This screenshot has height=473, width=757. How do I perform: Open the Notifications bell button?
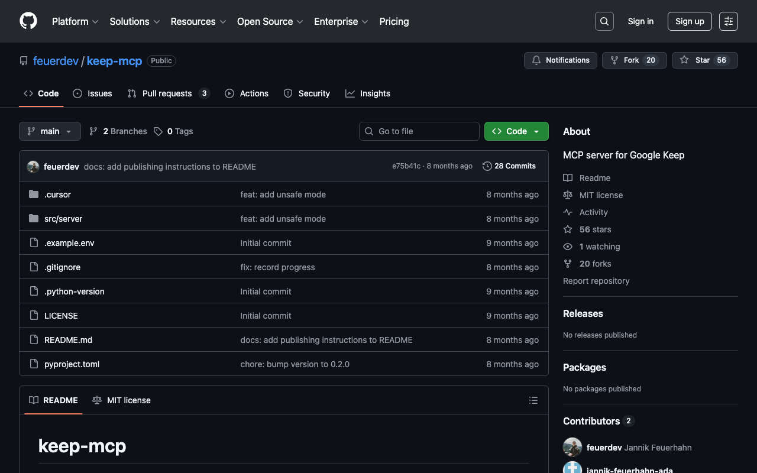click(x=560, y=60)
